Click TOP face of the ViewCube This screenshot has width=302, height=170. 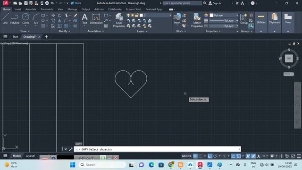[x=289, y=59]
